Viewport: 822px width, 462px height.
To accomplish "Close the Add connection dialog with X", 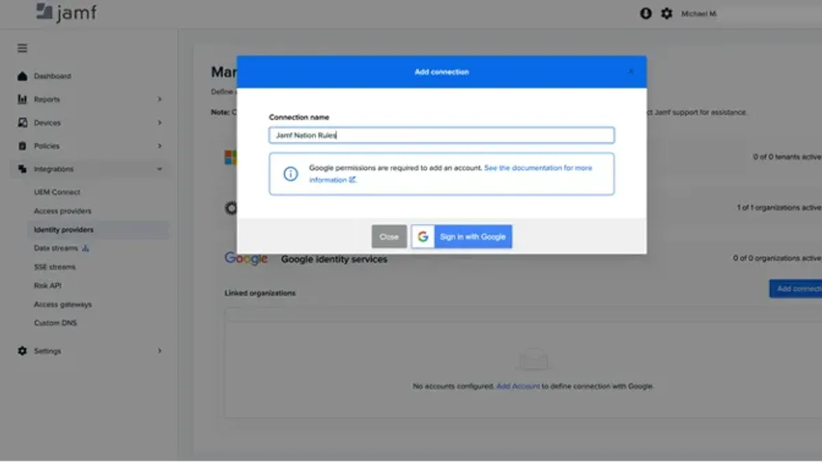I will point(631,71).
